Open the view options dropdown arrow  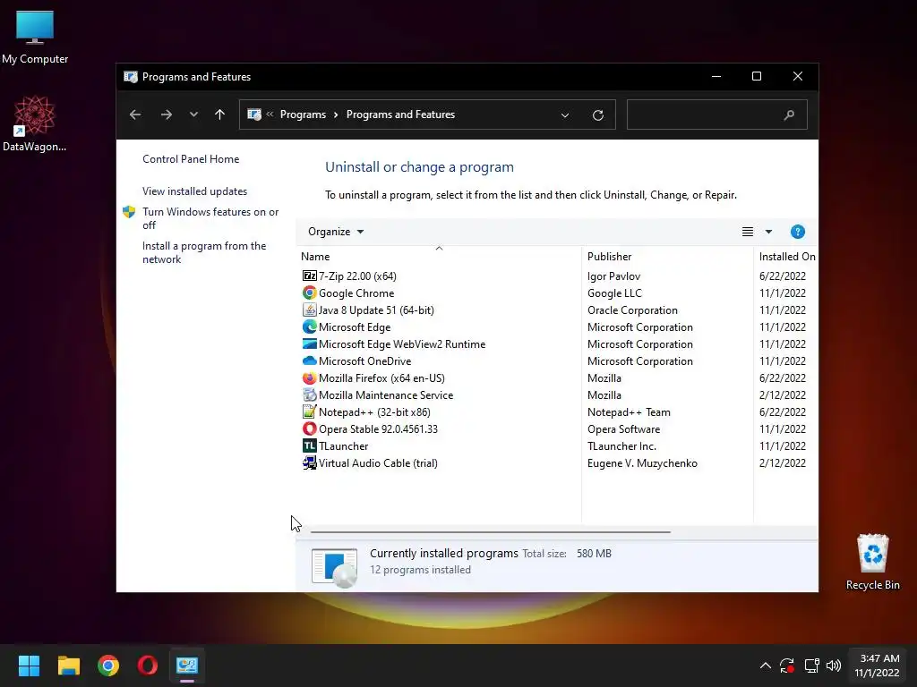click(768, 232)
